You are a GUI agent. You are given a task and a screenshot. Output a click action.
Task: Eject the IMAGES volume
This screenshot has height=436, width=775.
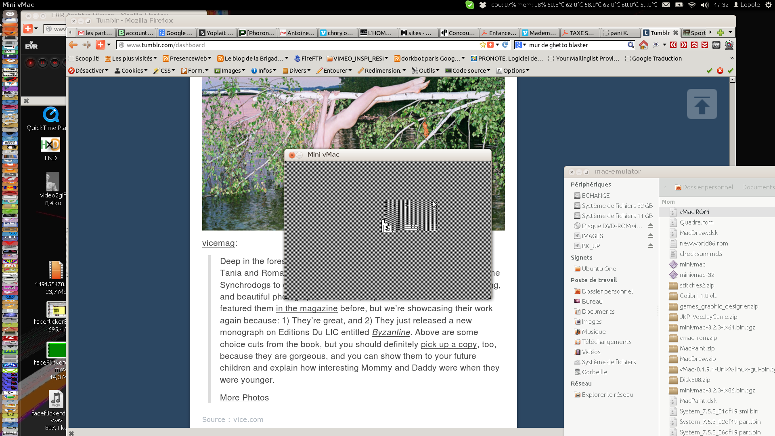click(x=650, y=236)
